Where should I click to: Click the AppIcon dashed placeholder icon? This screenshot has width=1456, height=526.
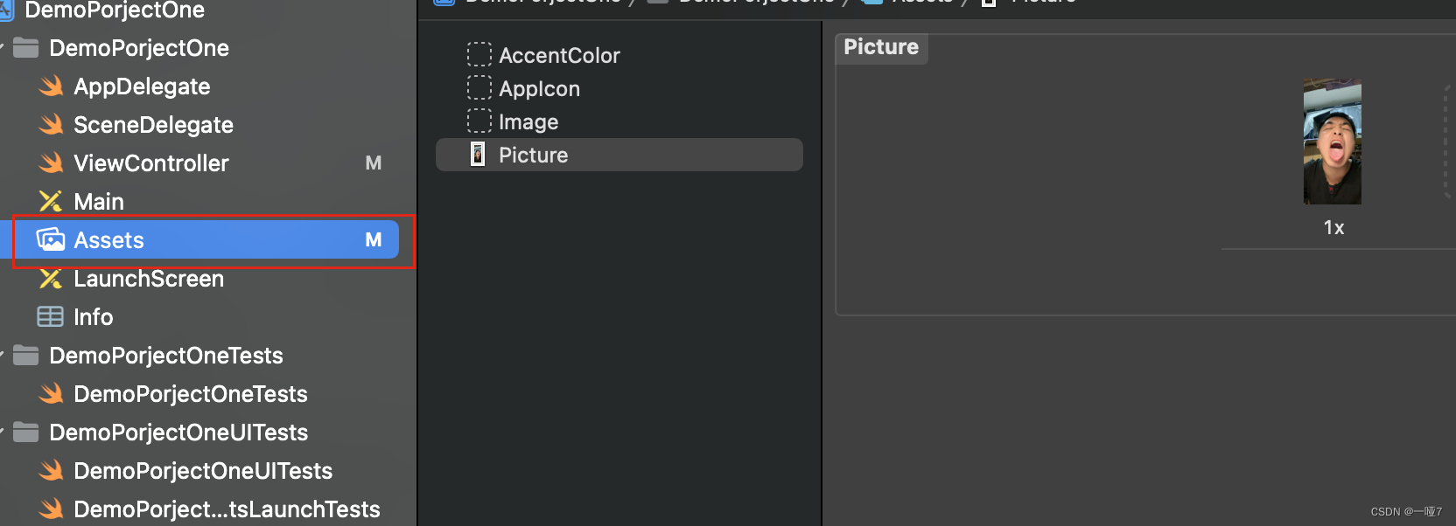click(x=479, y=88)
